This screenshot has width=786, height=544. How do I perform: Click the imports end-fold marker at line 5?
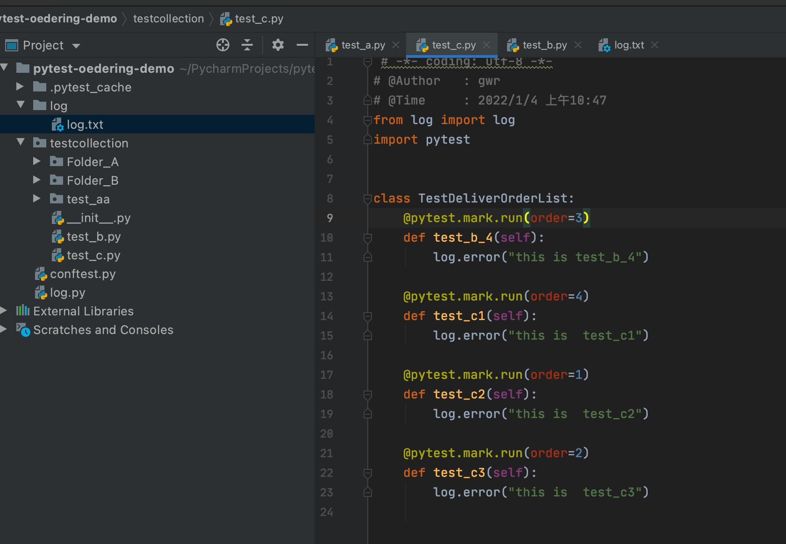coord(368,139)
